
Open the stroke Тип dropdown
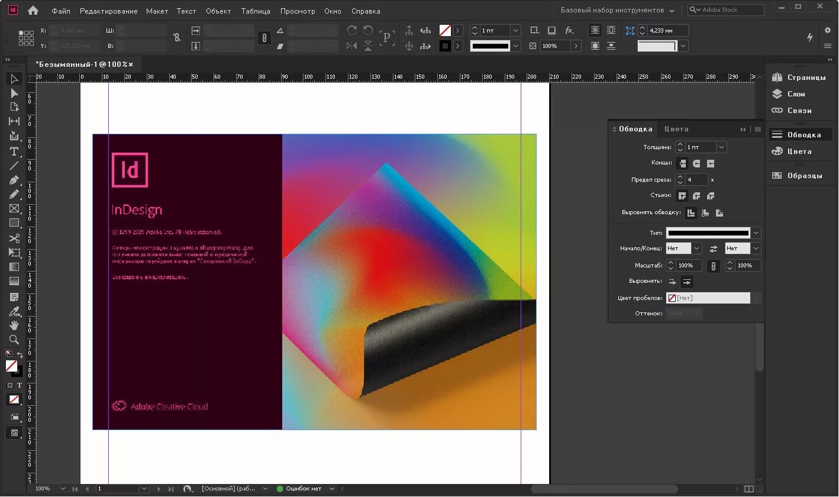click(755, 233)
